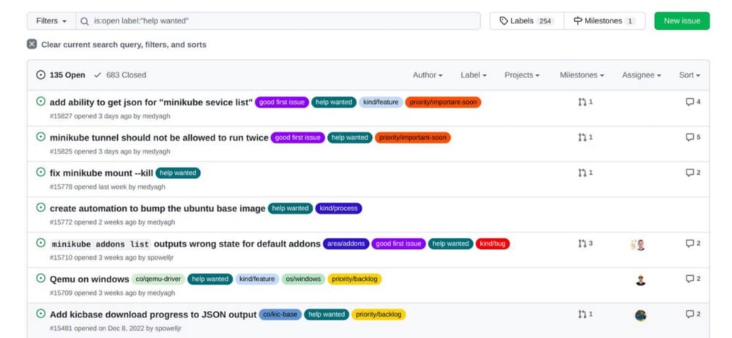The image size is (732, 338).
Task: Click the co/qemu-driver label
Action: click(158, 279)
